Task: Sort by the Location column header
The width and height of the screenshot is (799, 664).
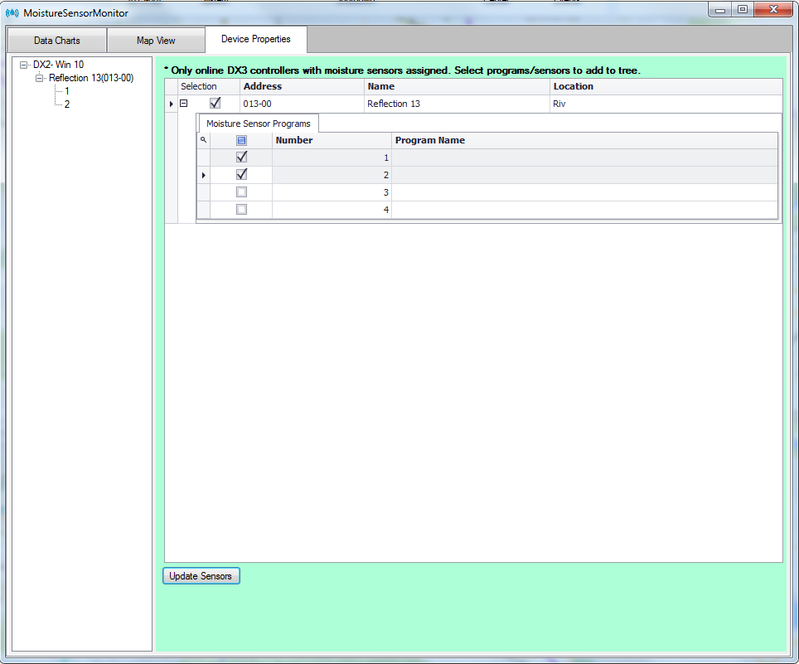Action: click(x=666, y=87)
